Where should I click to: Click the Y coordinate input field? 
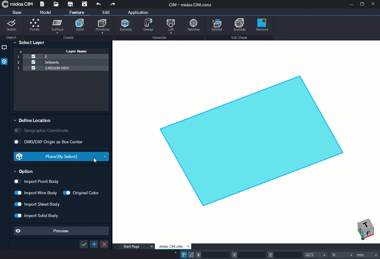point(252,255)
